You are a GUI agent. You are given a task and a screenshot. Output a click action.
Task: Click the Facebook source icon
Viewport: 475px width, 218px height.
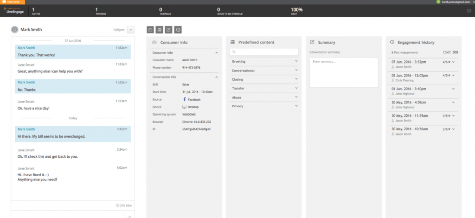coord(185,99)
